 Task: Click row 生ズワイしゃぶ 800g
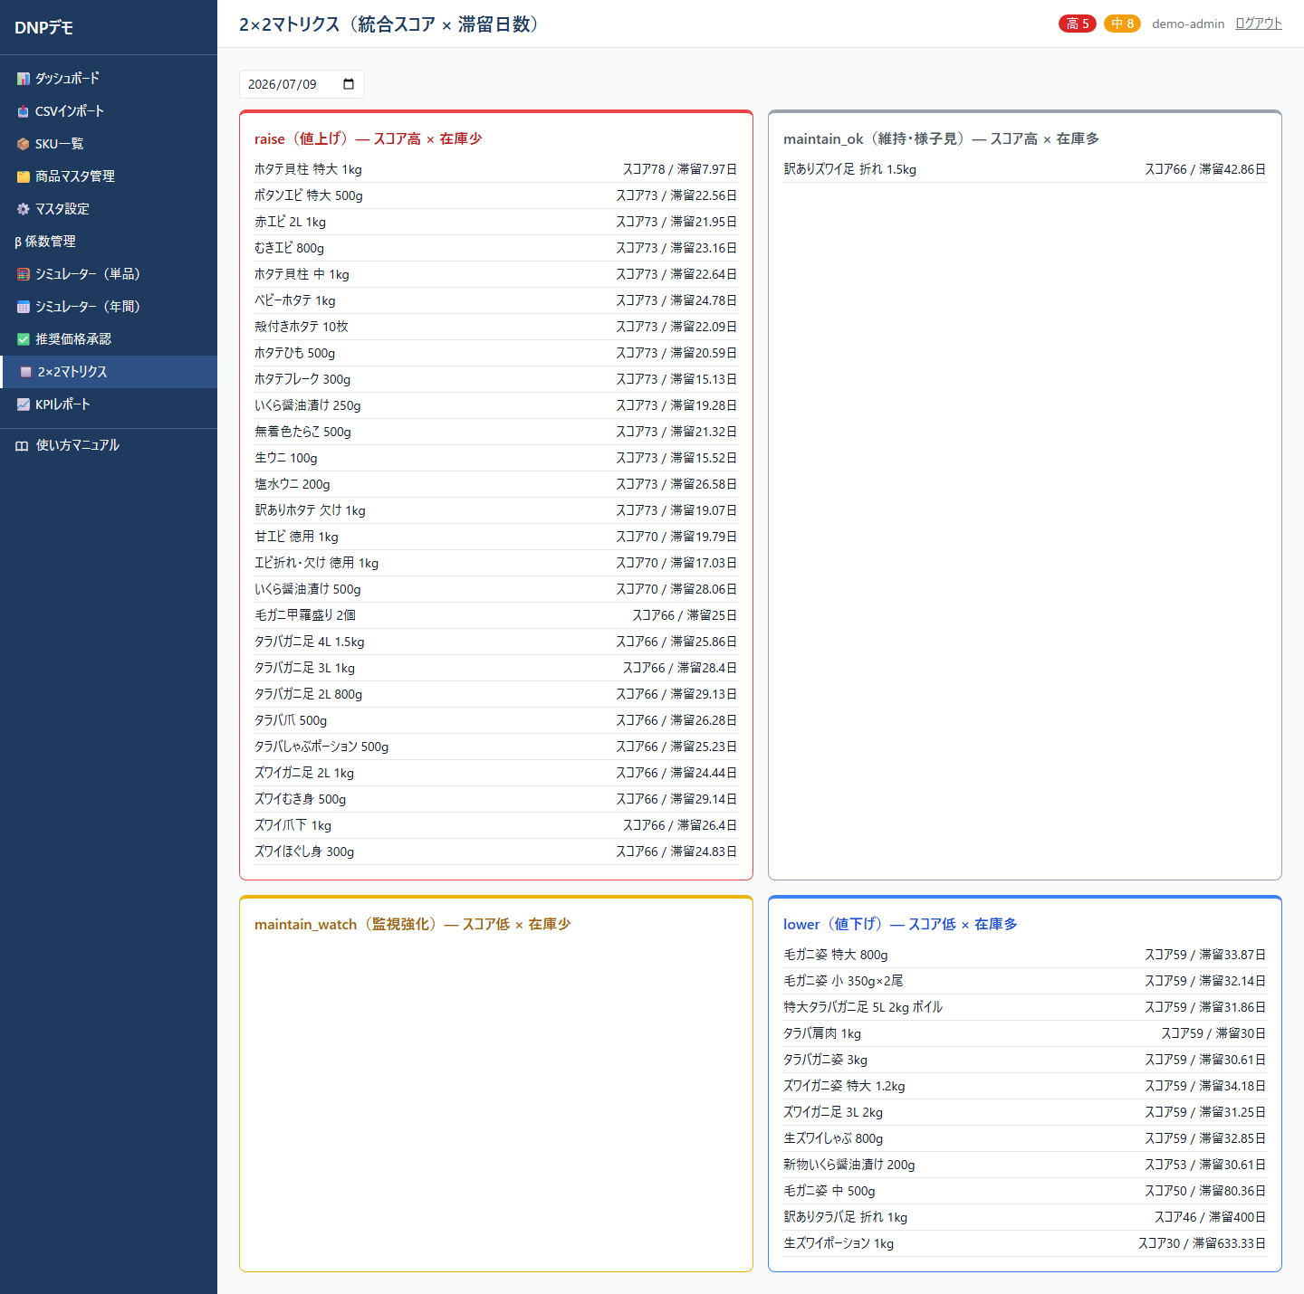click(x=1025, y=1138)
